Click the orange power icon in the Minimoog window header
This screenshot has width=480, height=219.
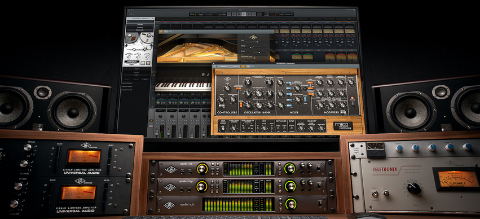(243, 66)
